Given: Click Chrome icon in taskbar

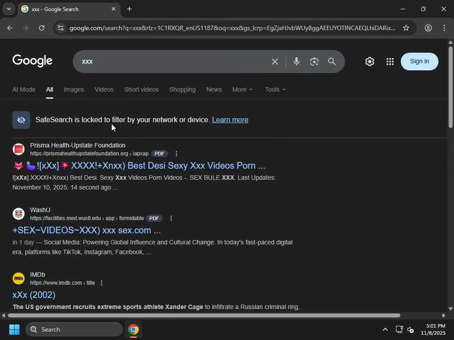Looking at the screenshot, I should click(x=133, y=329).
